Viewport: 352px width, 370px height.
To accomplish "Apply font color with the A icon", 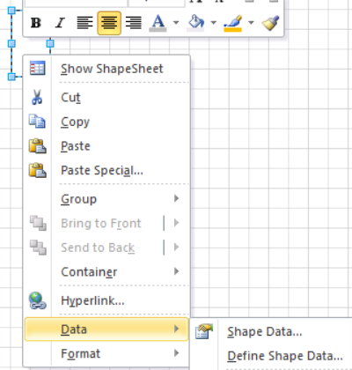I will click(158, 23).
